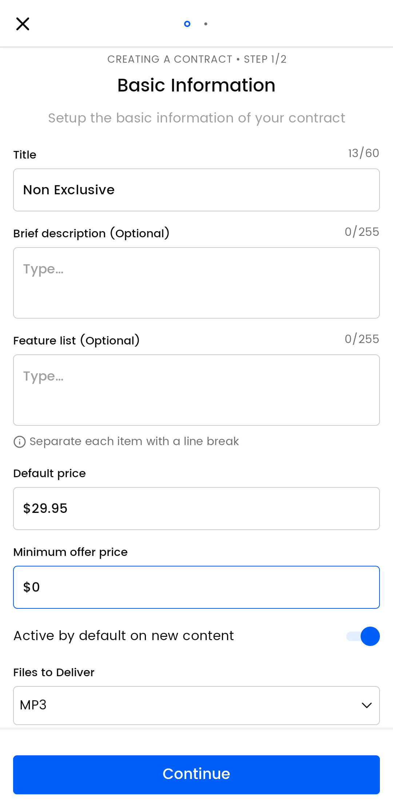Click the Files to Deliver label
Viewport: 393px width, 810px height.
pyautogui.click(x=54, y=672)
